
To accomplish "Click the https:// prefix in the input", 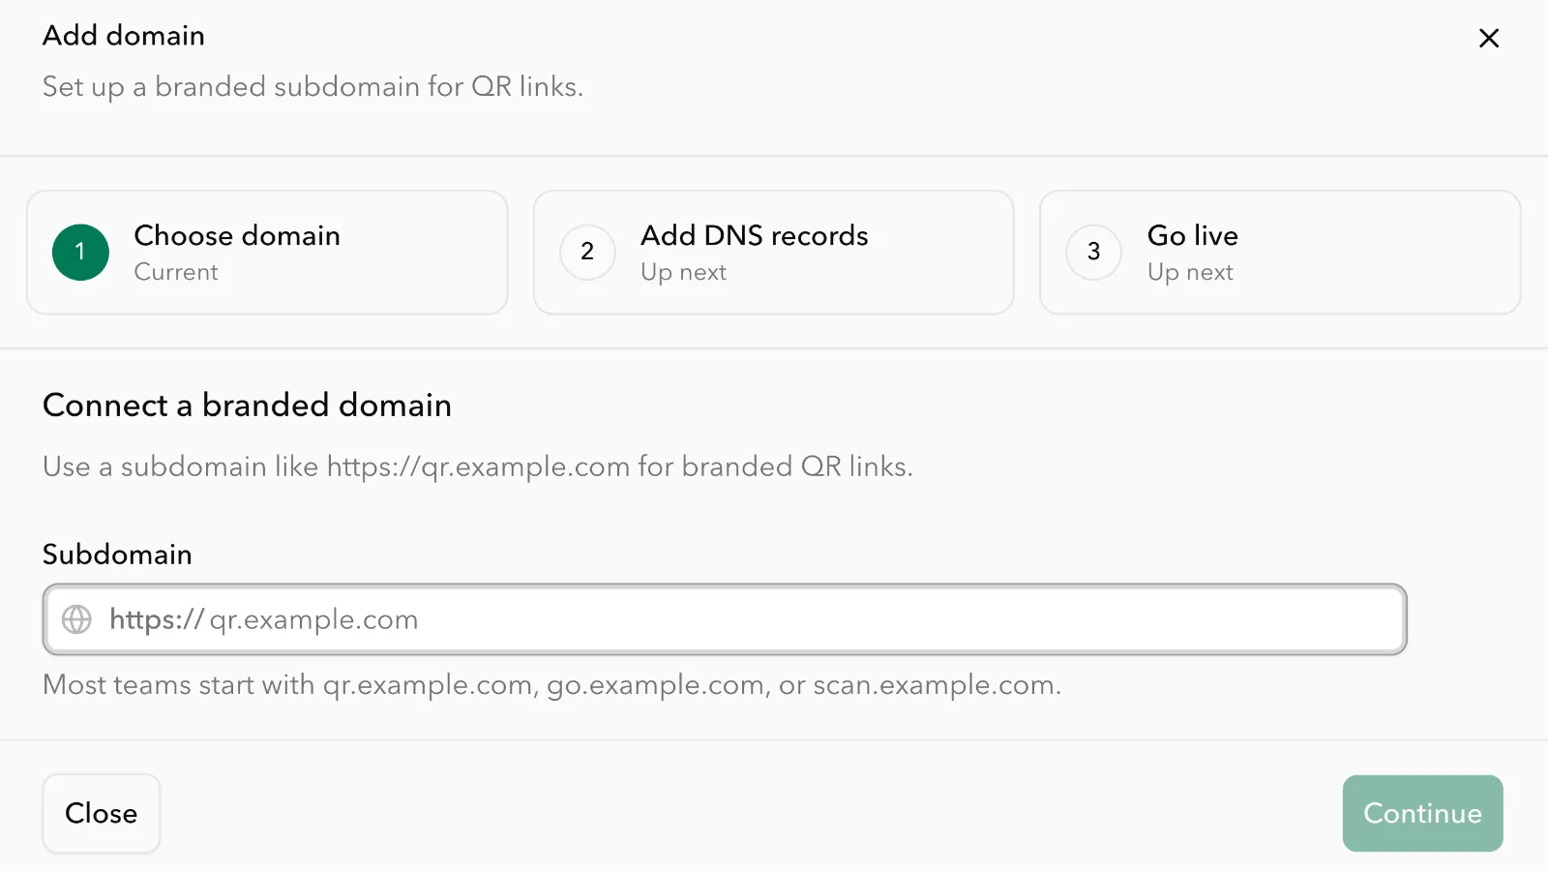I will click(x=156, y=619).
